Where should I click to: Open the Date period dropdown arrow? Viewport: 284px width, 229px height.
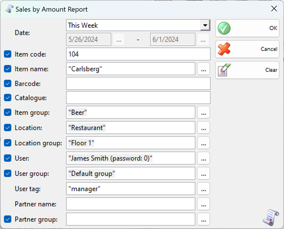point(205,25)
